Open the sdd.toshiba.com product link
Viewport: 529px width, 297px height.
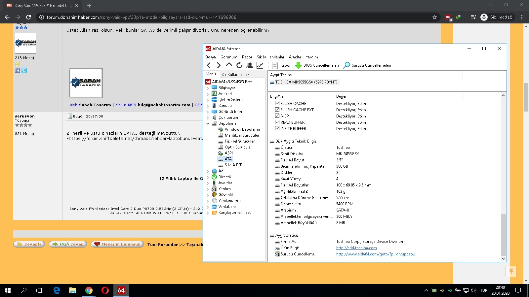coord(356,248)
